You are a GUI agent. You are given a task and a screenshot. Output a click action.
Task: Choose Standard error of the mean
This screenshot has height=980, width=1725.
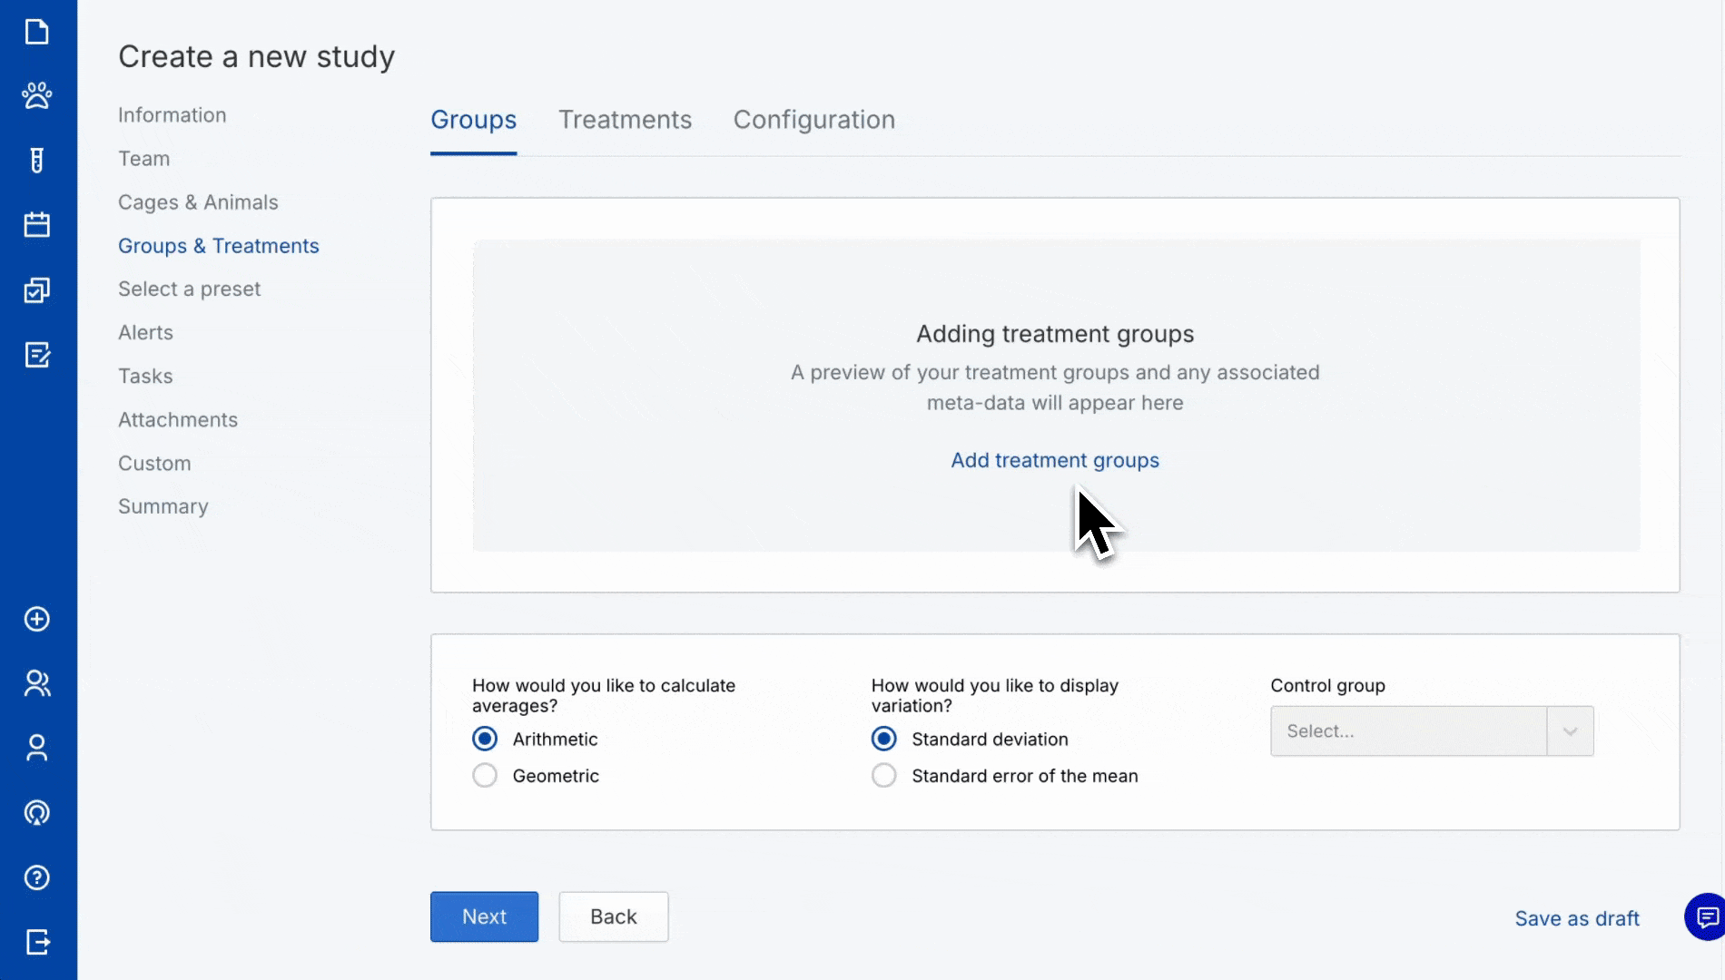point(883,775)
